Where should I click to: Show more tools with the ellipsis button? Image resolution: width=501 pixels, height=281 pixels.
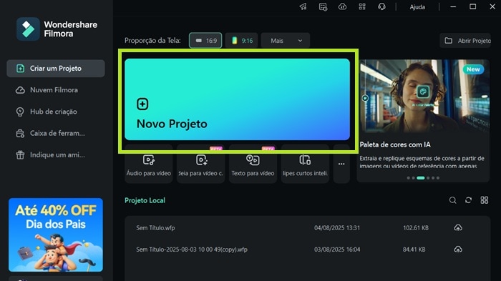[341, 164]
